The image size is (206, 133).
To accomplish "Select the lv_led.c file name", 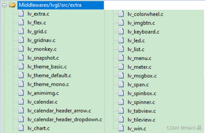I will pyautogui.click(x=136, y=41).
